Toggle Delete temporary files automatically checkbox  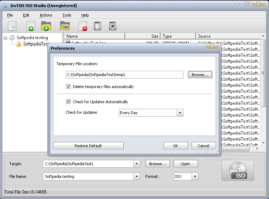[68, 87]
